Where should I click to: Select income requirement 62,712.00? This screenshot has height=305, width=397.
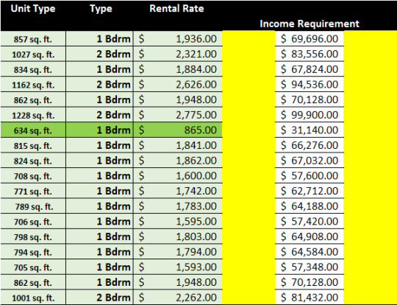pos(310,191)
